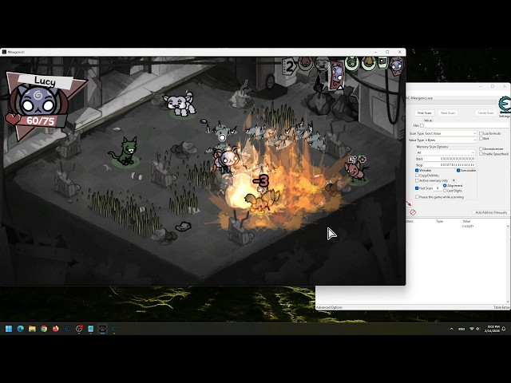
Task: Click the Value column header in address list
Action: point(466,221)
